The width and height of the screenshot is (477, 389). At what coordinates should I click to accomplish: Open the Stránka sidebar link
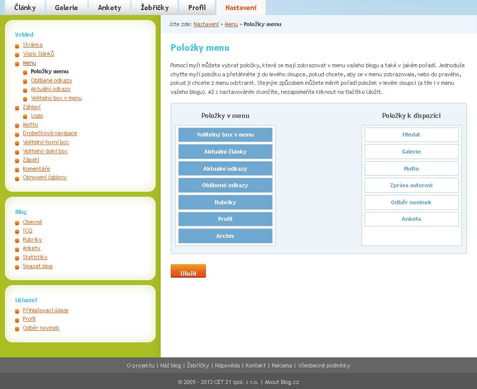[x=33, y=45]
